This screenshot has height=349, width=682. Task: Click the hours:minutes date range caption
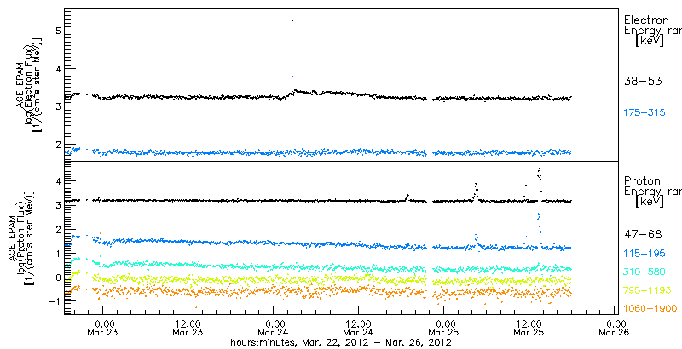(x=340, y=342)
